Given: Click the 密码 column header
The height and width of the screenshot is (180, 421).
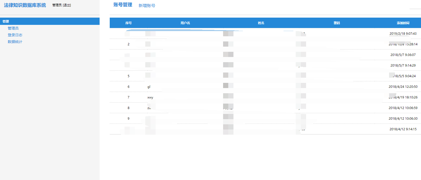Looking at the screenshot, I should pos(337,23).
